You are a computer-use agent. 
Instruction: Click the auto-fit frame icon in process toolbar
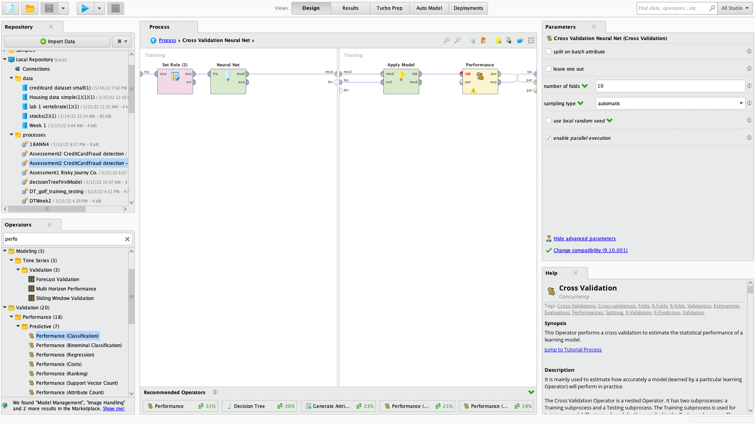(531, 40)
